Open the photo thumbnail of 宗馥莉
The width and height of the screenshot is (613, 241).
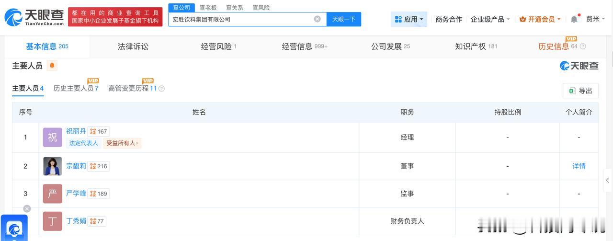pos(53,166)
